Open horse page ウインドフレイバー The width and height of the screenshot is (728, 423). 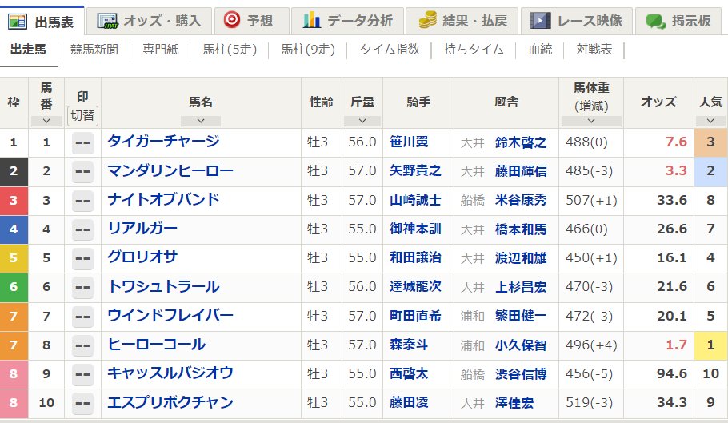(x=170, y=315)
